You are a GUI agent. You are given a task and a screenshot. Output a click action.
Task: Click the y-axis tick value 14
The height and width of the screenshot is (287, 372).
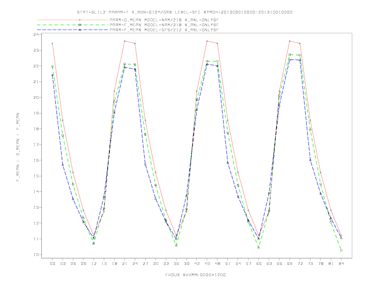point(36,192)
